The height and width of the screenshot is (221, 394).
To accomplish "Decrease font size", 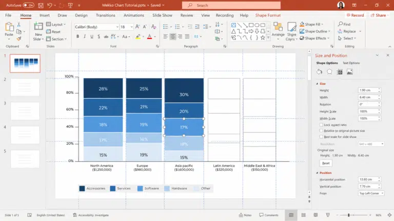I will 145,27.
